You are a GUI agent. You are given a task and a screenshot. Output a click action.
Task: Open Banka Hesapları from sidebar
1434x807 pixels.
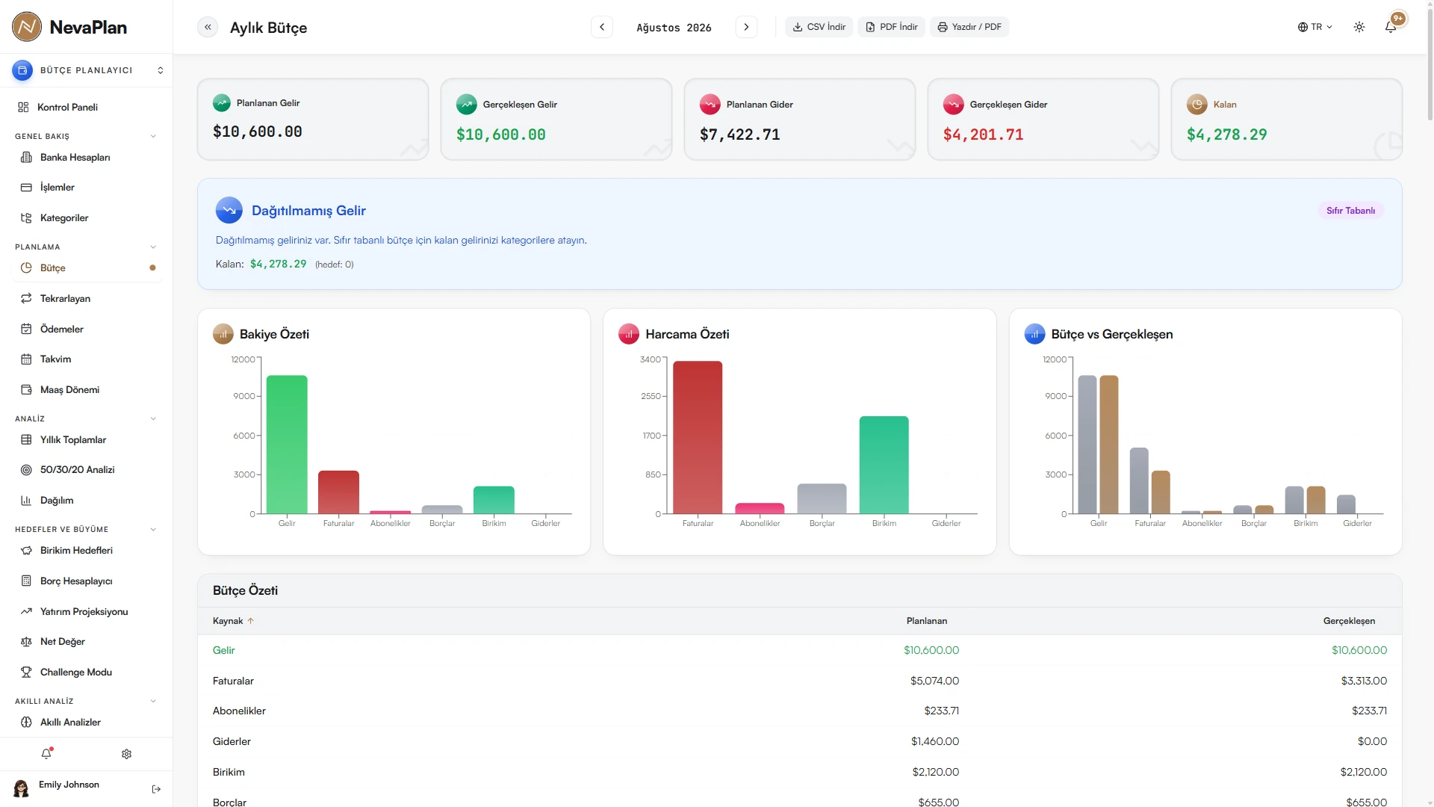(87, 157)
